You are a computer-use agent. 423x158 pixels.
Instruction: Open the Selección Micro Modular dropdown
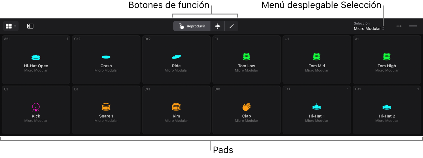point(369,28)
